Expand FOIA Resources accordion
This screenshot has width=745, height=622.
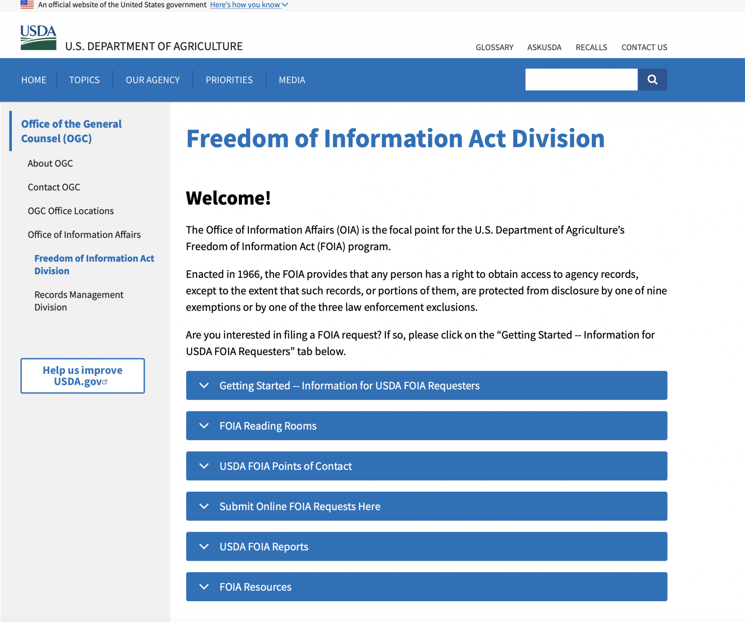(x=426, y=587)
